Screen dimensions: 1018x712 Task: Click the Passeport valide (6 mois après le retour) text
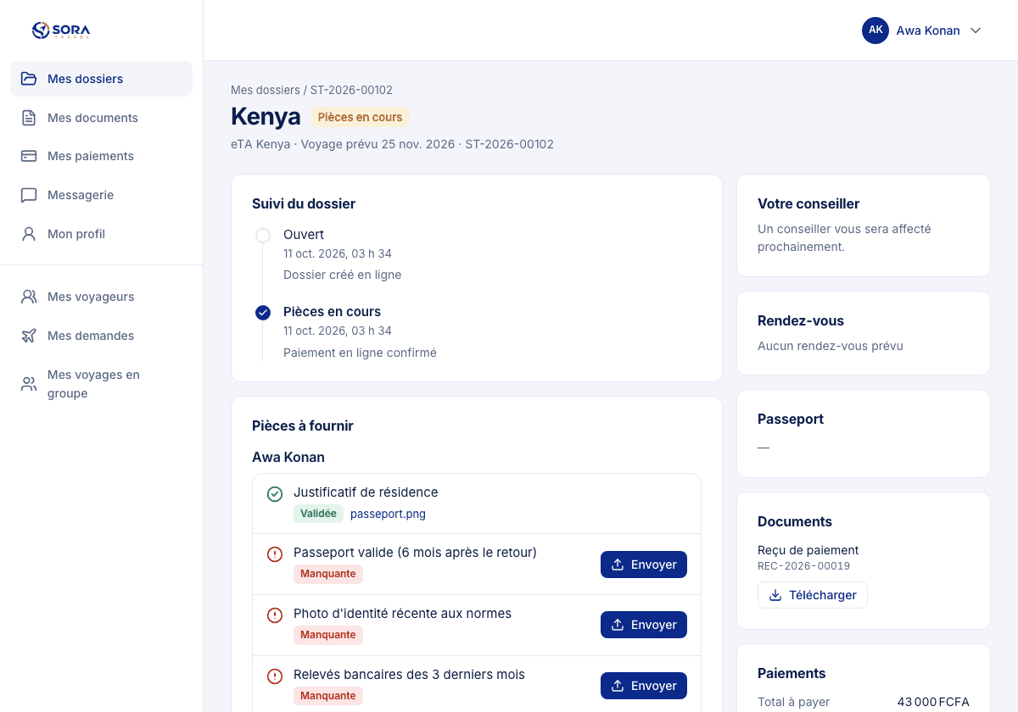[x=415, y=553]
